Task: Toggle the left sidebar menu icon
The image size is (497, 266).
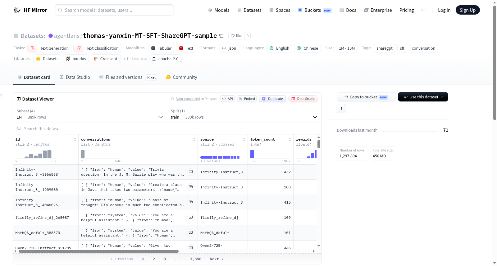Action: (2, 96)
